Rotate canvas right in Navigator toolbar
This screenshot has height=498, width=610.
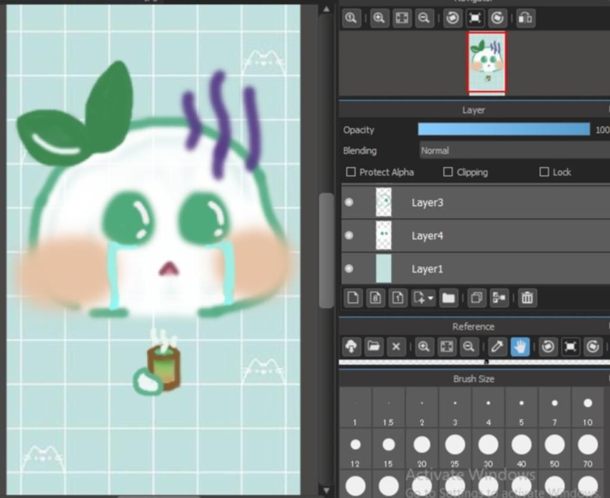click(x=497, y=18)
